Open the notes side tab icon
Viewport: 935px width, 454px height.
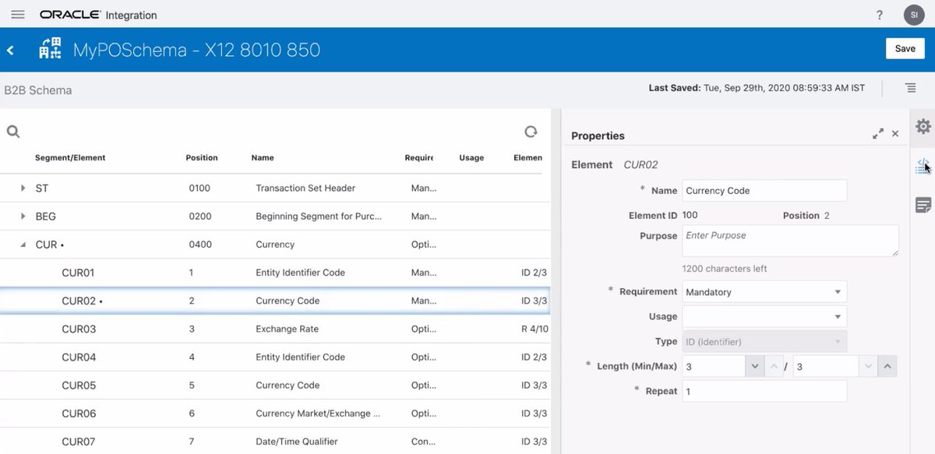[x=923, y=205]
